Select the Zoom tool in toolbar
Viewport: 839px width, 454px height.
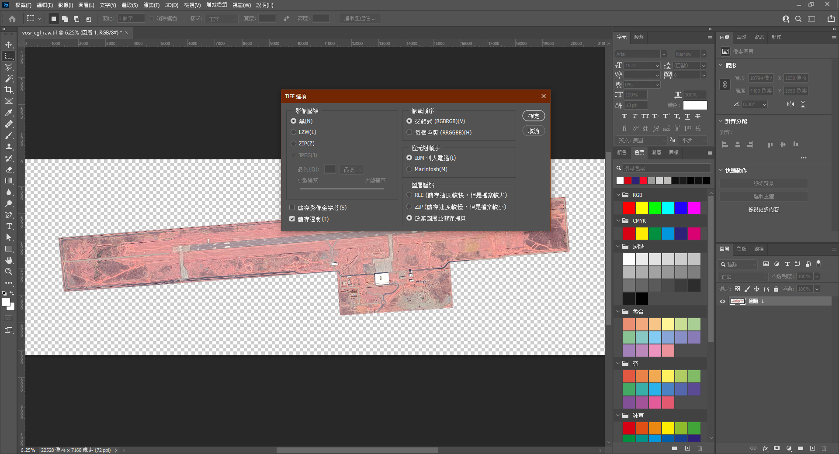[x=9, y=272]
